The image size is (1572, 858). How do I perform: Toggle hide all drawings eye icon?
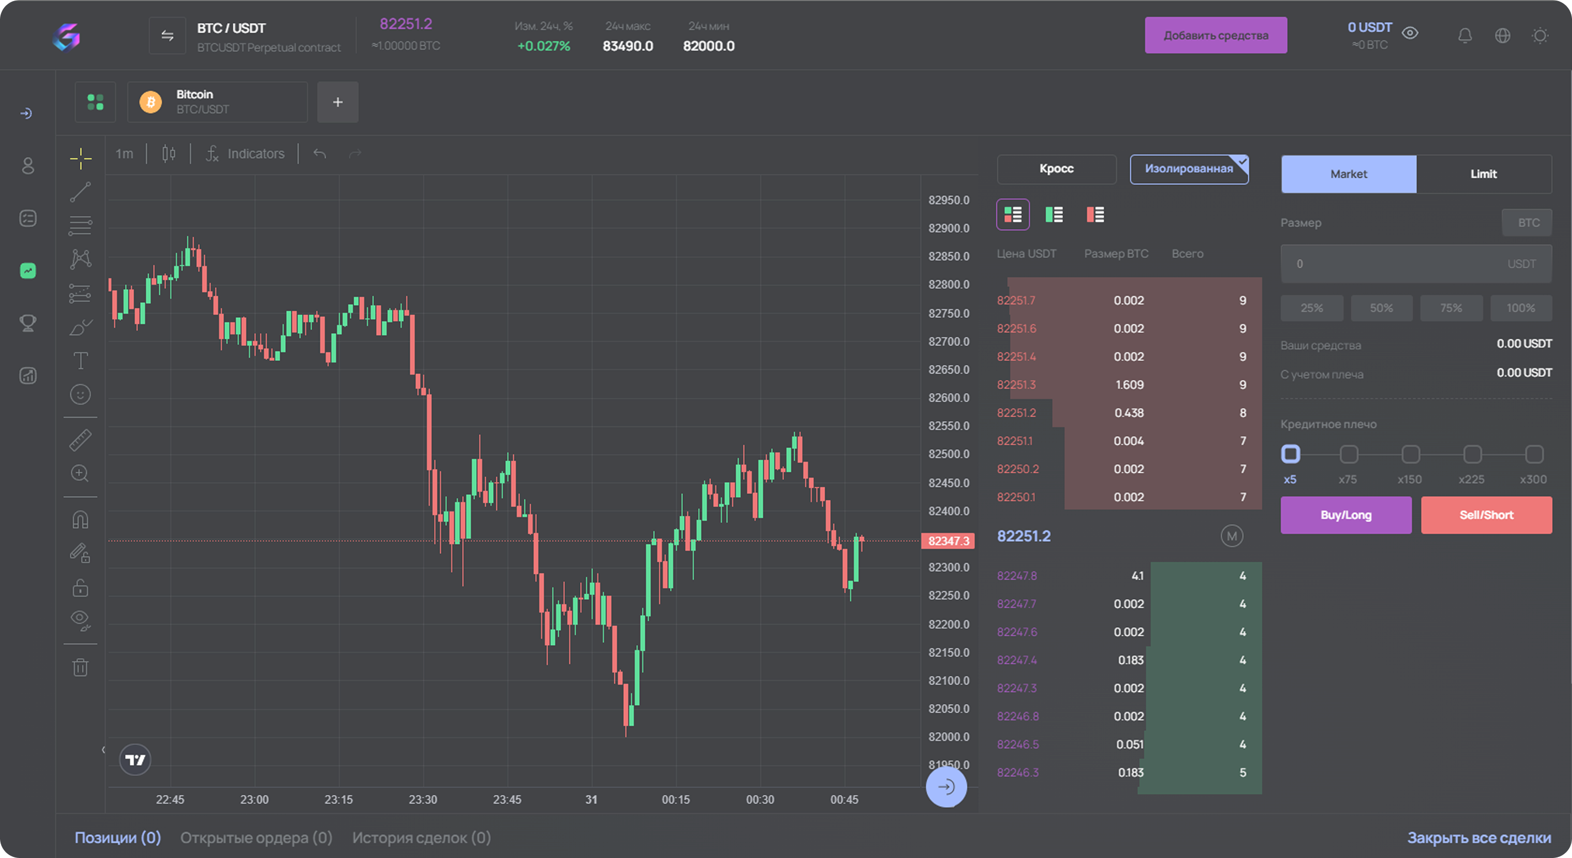coord(81,620)
